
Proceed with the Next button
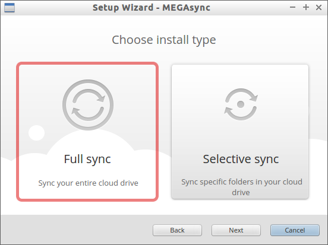236,230
